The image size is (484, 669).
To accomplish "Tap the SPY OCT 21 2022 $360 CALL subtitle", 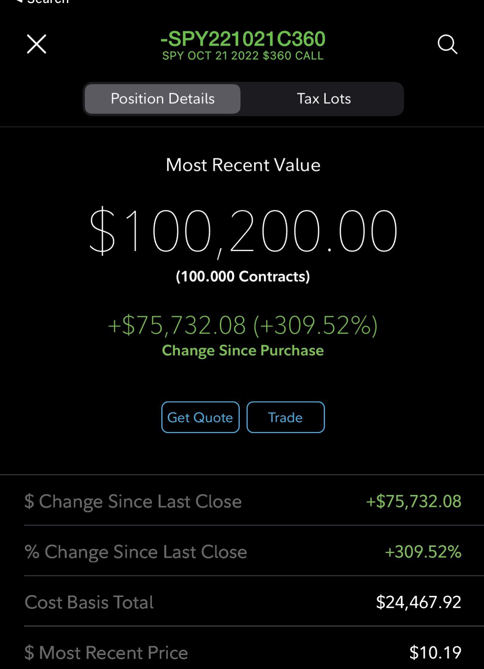I will tap(243, 56).
